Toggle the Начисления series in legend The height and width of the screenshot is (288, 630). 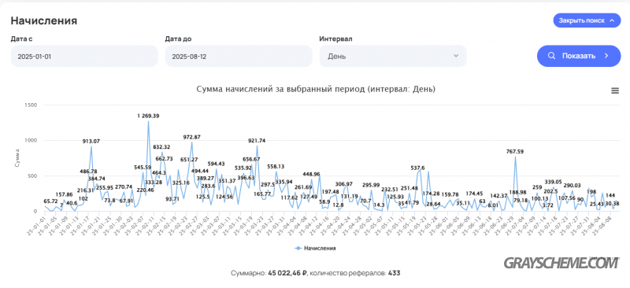click(x=316, y=248)
